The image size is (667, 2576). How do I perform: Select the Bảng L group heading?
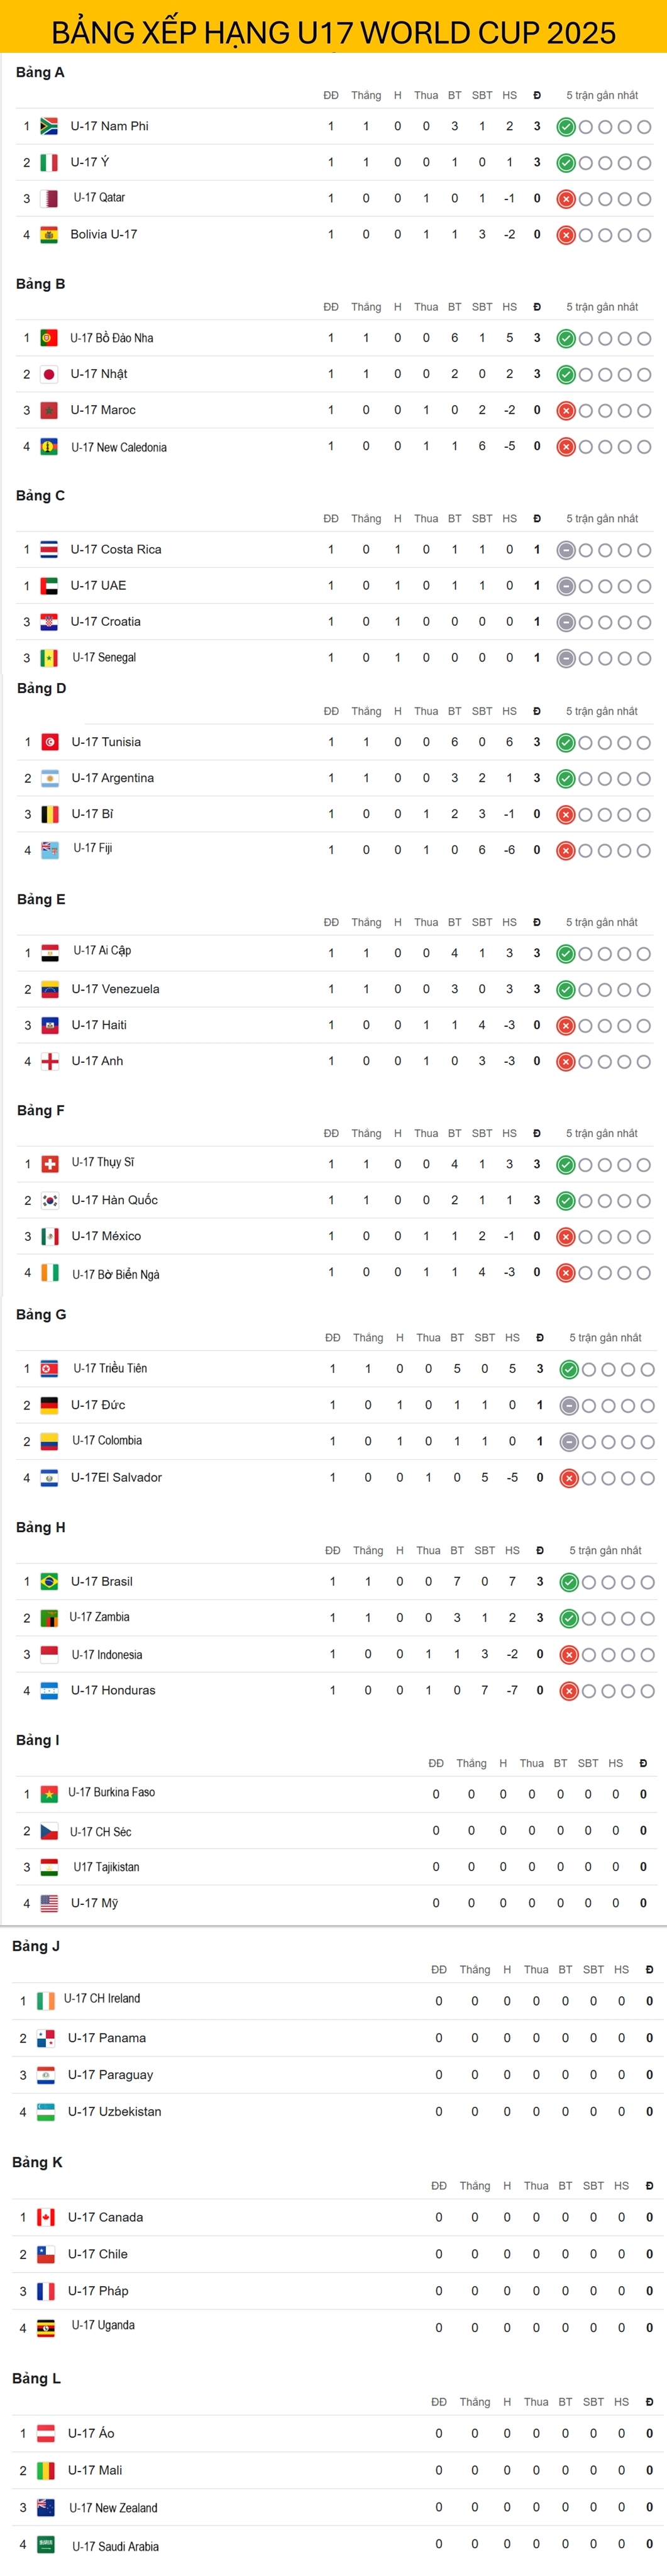[x=36, y=2378]
